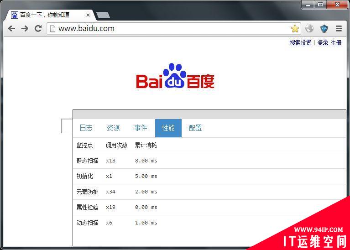Click the Baidu 百度 logo
The height and width of the screenshot is (250, 350).
175,76
